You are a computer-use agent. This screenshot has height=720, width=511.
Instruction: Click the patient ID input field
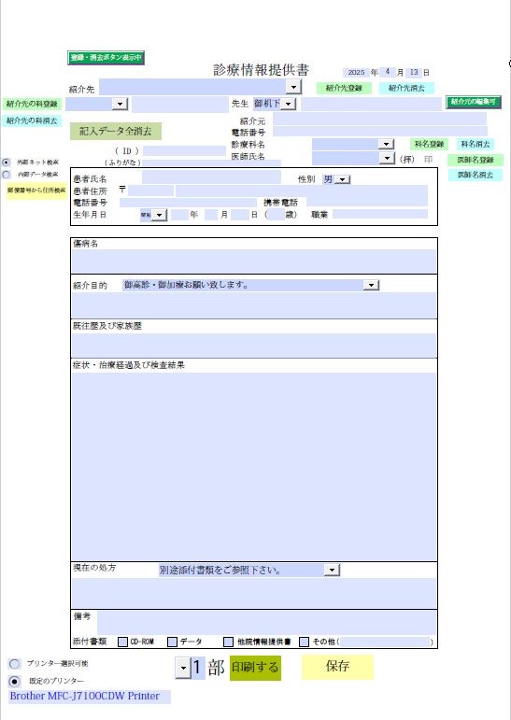[184, 151]
